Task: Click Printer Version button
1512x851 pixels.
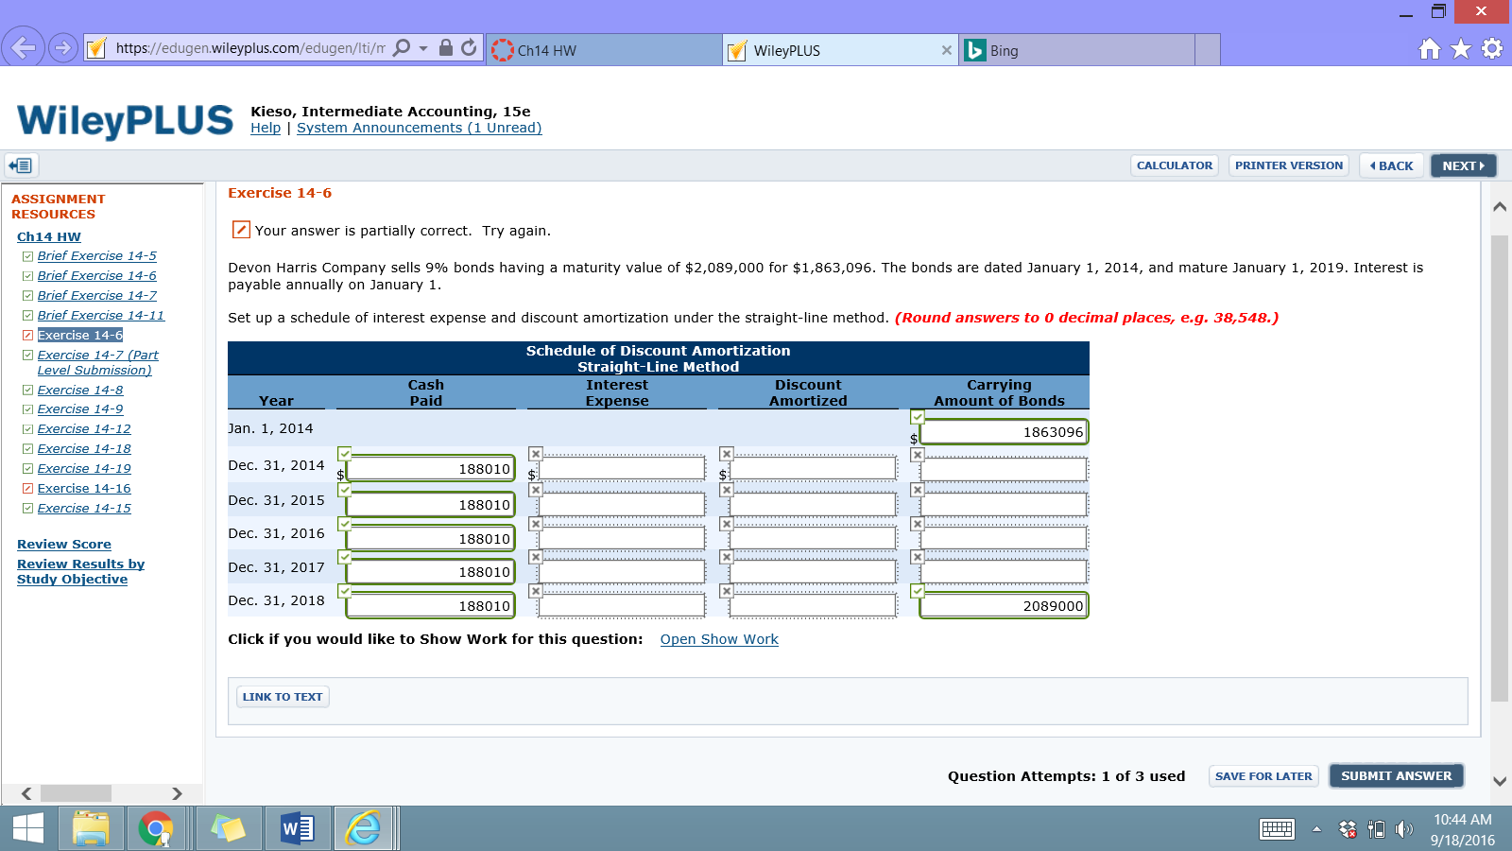Action: click(1289, 165)
